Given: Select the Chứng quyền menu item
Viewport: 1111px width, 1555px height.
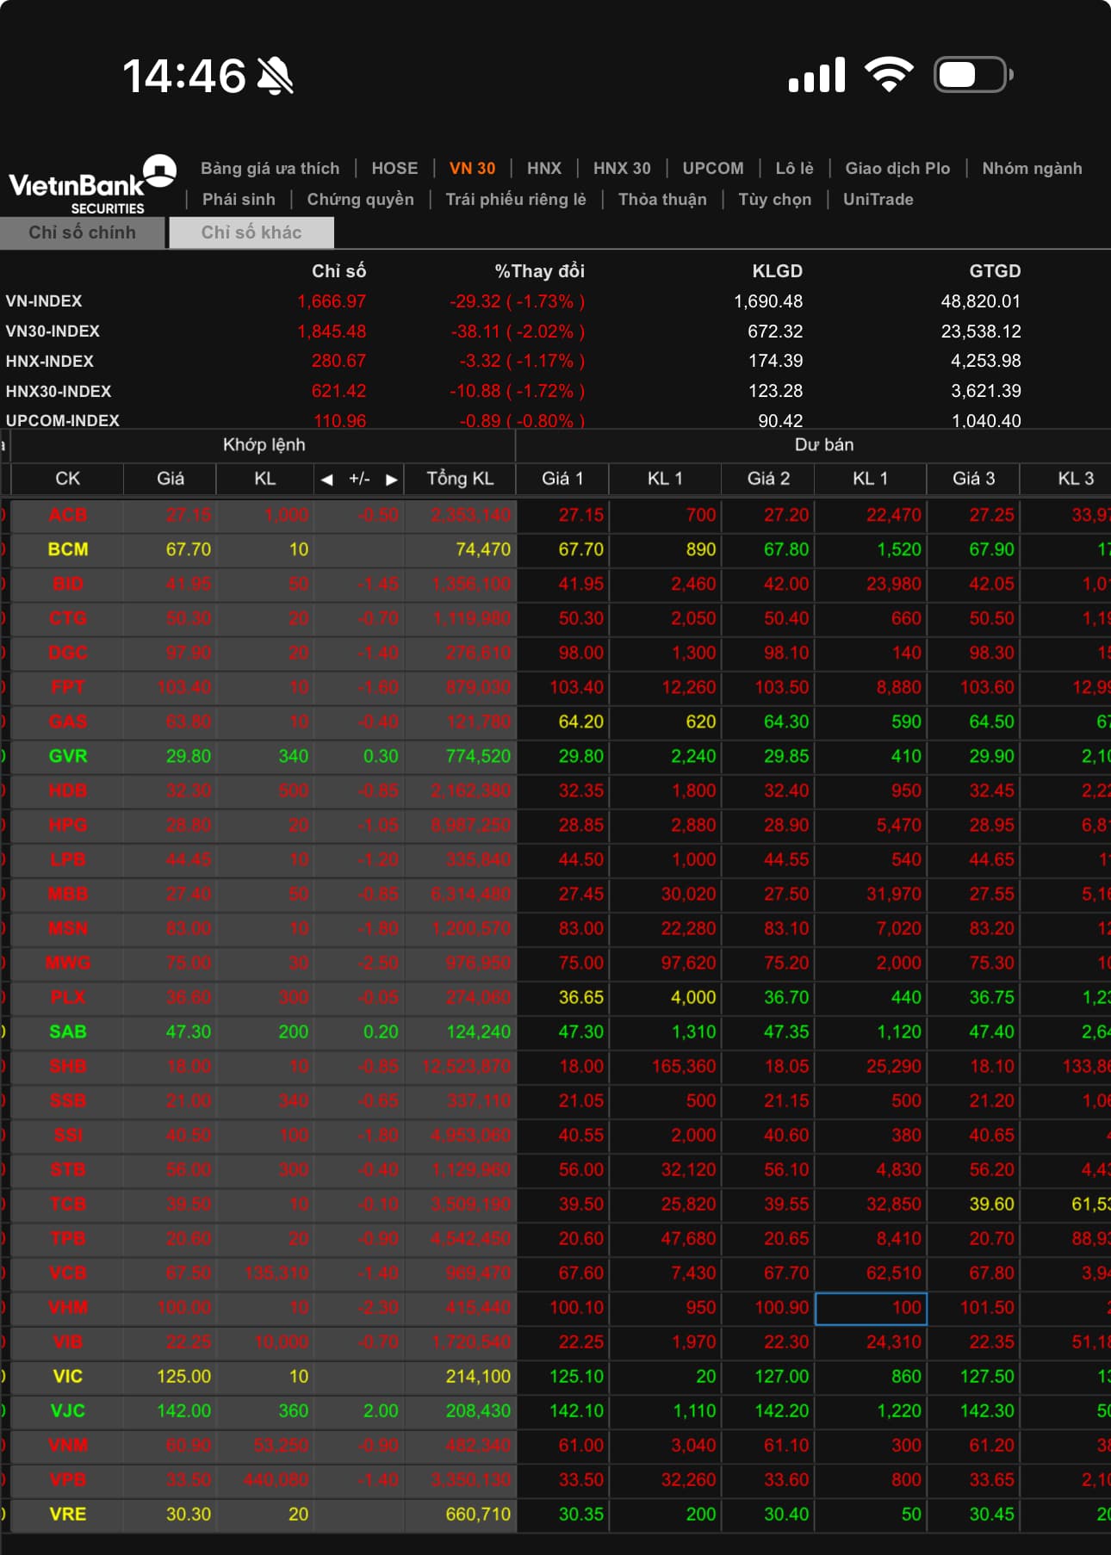Looking at the screenshot, I should (x=360, y=199).
